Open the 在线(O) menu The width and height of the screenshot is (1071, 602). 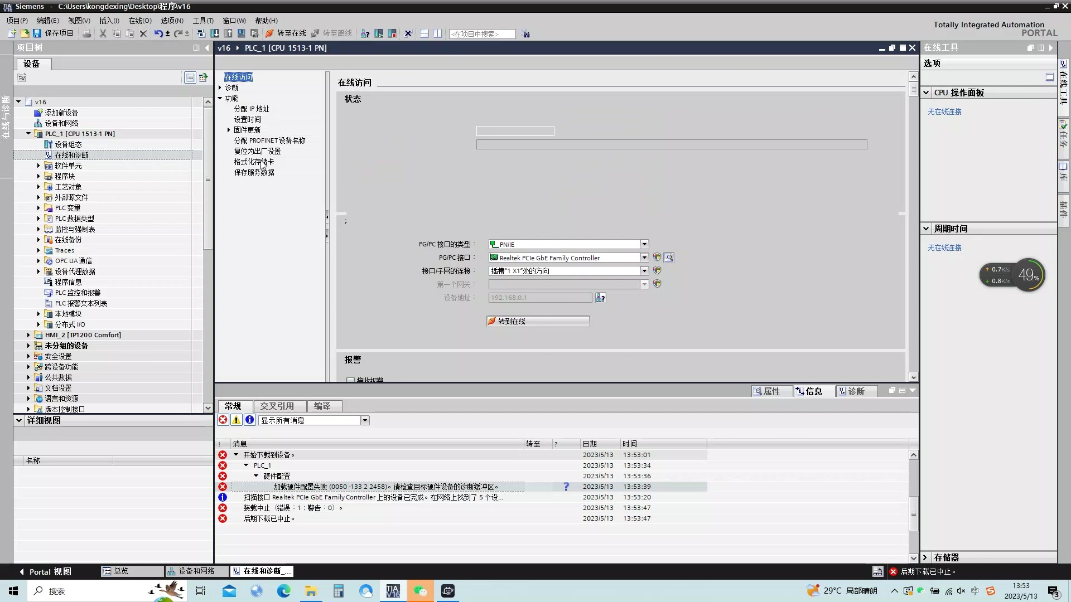(x=139, y=21)
